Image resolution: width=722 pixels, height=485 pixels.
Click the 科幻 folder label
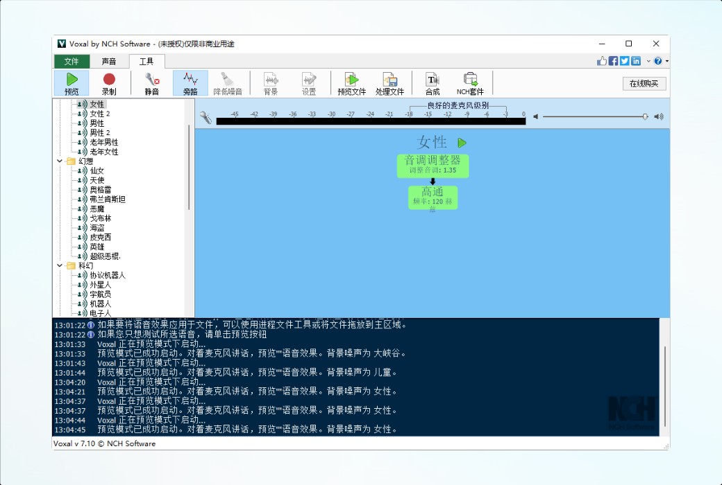click(x=85, y=265)
